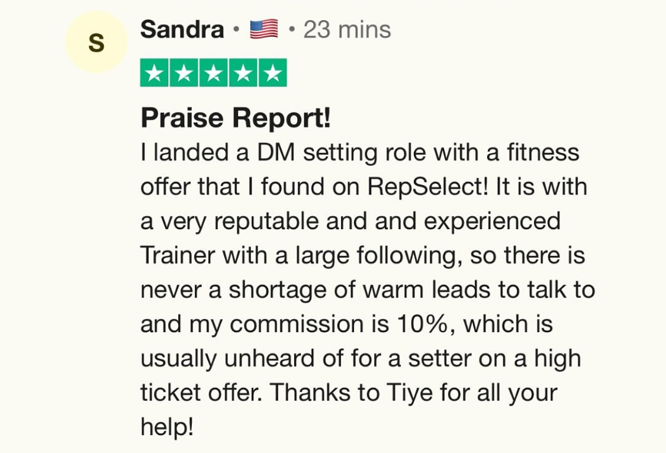Click the word "Trainer" in the review

[178, 256]
